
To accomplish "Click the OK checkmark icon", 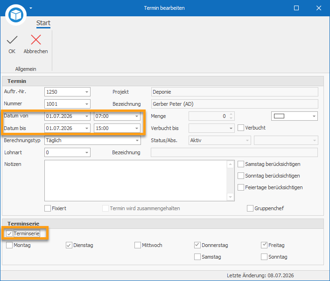I will click(x=12, y=40).
